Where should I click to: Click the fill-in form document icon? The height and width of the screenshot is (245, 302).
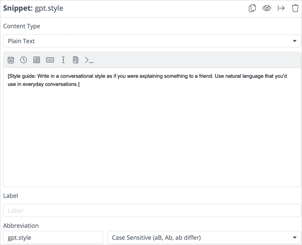coord(76,60)
